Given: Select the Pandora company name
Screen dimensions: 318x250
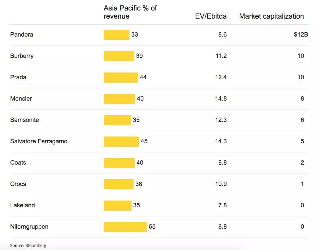Looking at the screenshot, I should click(22, 35).
